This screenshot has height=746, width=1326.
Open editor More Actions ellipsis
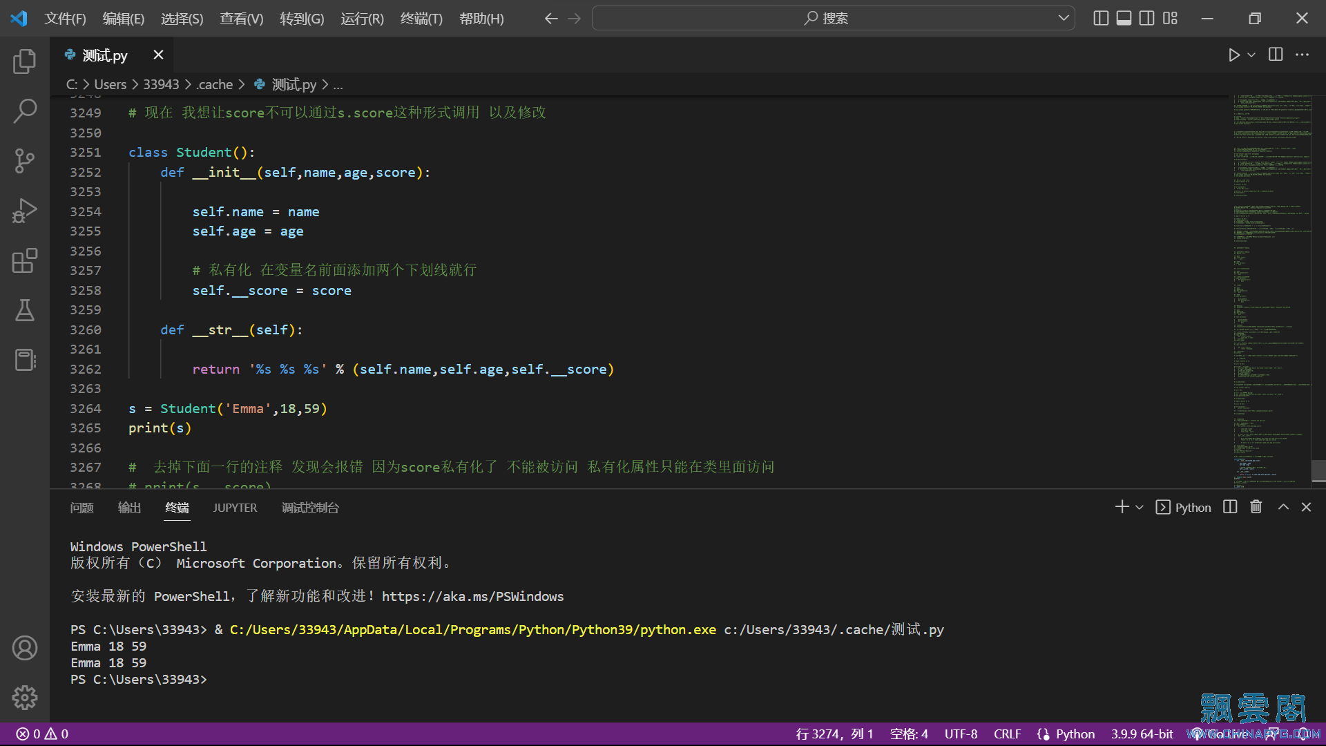pyautogui.click(x=1302, y=55)
